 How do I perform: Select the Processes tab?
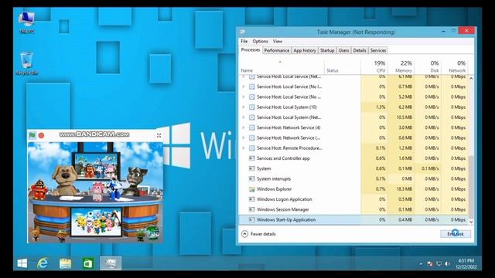point(251,50)
